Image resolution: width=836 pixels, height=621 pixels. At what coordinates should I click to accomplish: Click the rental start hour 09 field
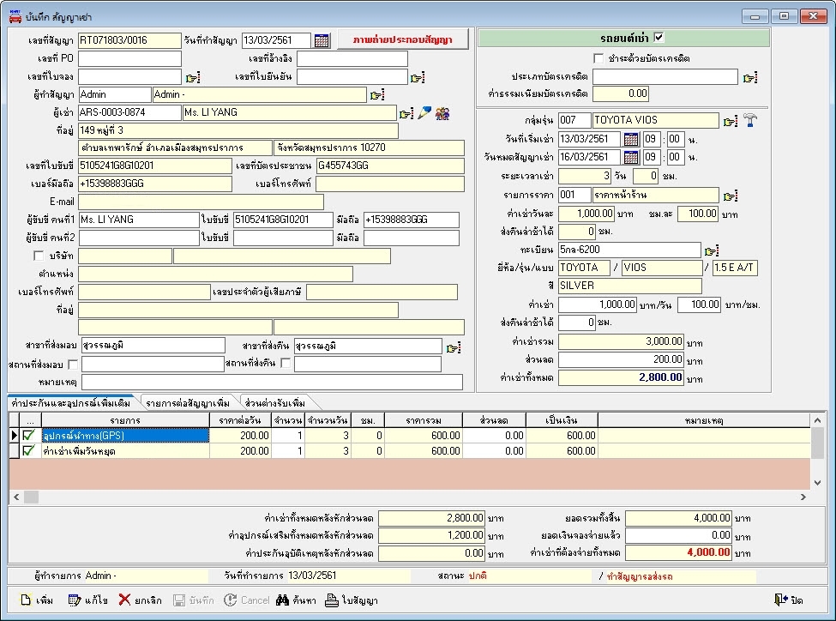coord(652,140)
